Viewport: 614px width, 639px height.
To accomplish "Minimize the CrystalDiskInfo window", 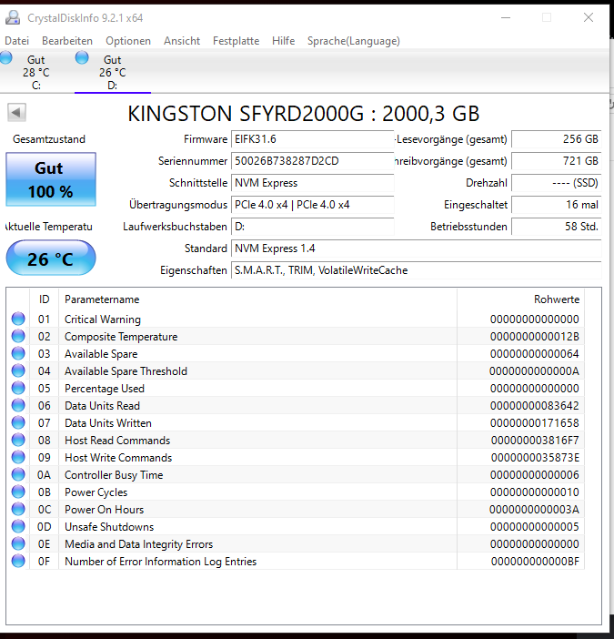I will (x=506, y=17).
